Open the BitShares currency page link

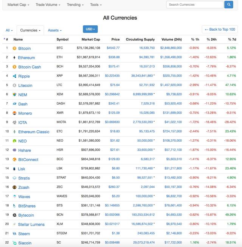click(x=27, y=206)
